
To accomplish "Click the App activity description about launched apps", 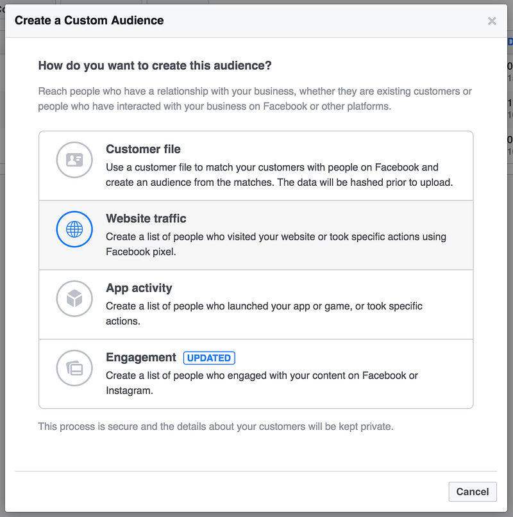I will tap(264, 313).
